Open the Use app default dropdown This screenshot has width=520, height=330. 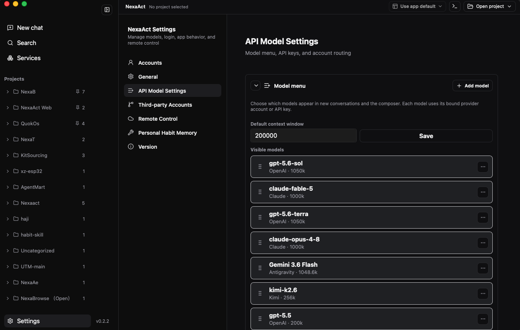point(417,6)
